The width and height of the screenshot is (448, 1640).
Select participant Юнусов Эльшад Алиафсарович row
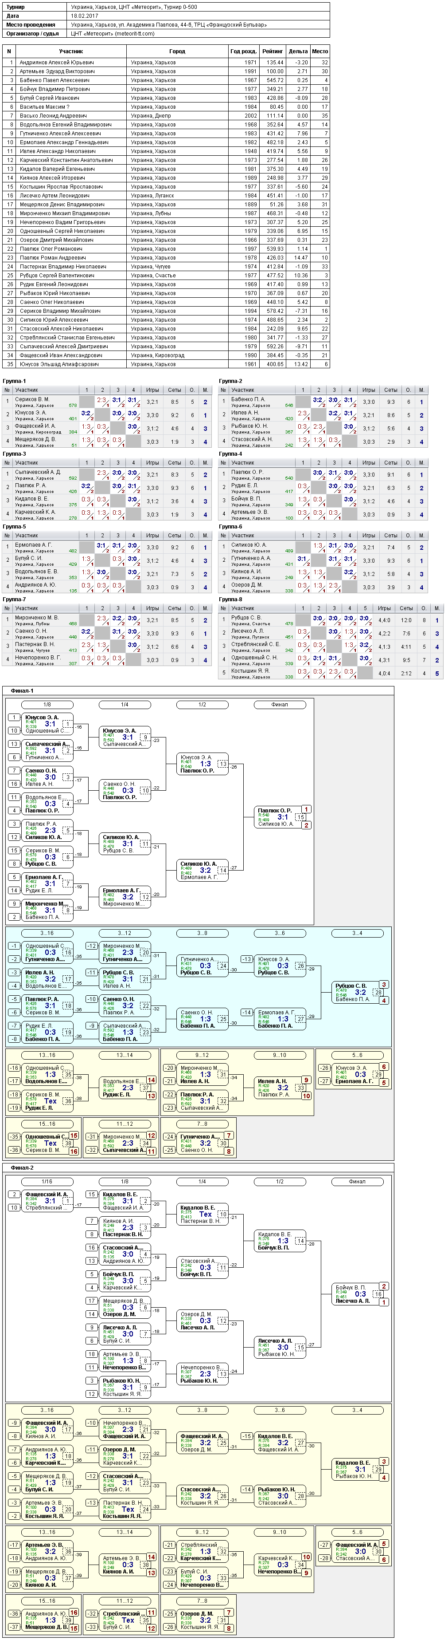point(166,364)
